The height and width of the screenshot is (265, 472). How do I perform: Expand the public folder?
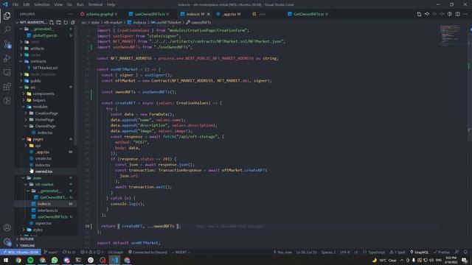pos(35,81)
